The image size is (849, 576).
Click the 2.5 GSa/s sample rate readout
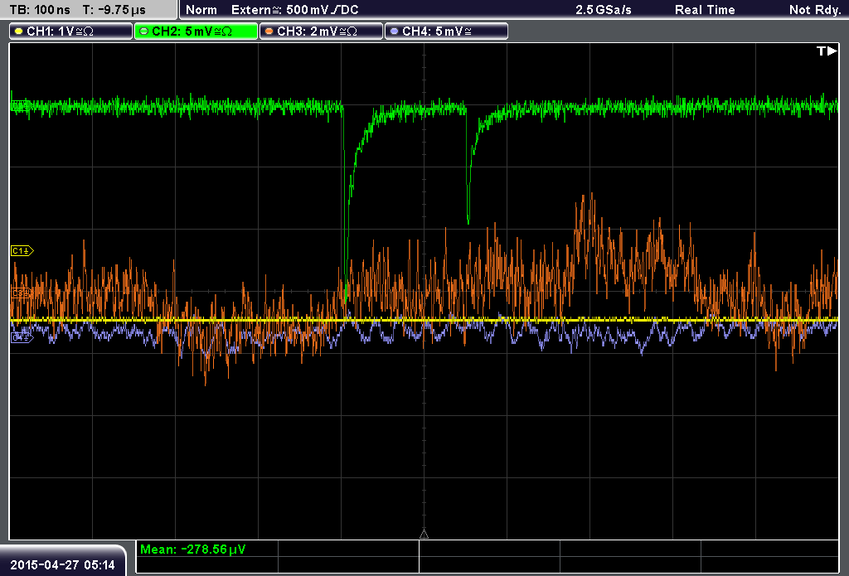tap(604, 10)
